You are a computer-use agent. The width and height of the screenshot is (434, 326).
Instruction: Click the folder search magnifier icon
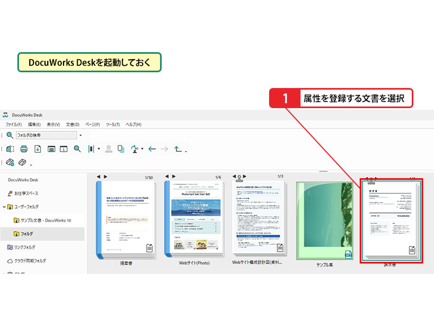(10, 135)
